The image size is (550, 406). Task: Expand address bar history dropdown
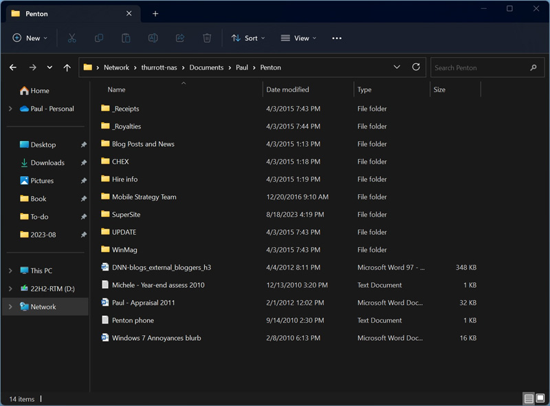pos(397,67)
